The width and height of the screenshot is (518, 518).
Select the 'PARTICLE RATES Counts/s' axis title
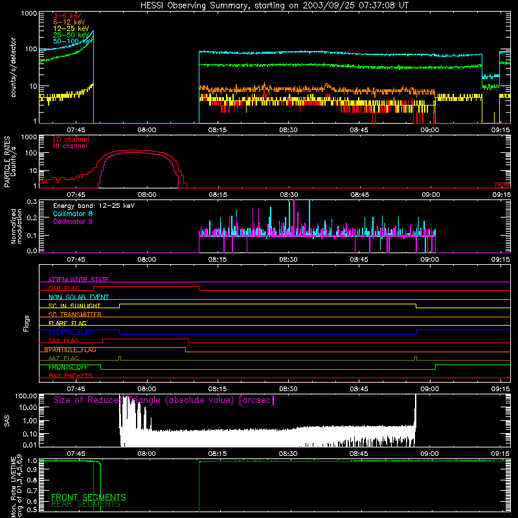(10, 162)
